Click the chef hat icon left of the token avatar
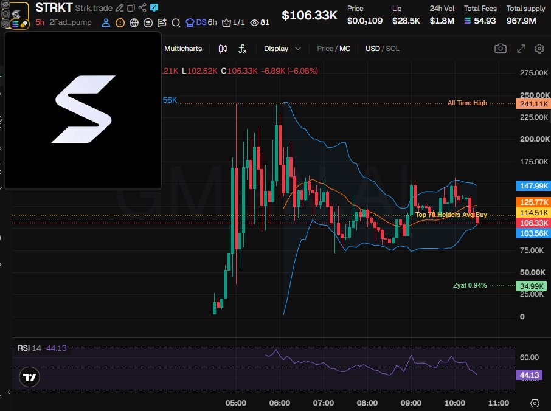This screenshot has width=551, height=411. pos(5,15)
